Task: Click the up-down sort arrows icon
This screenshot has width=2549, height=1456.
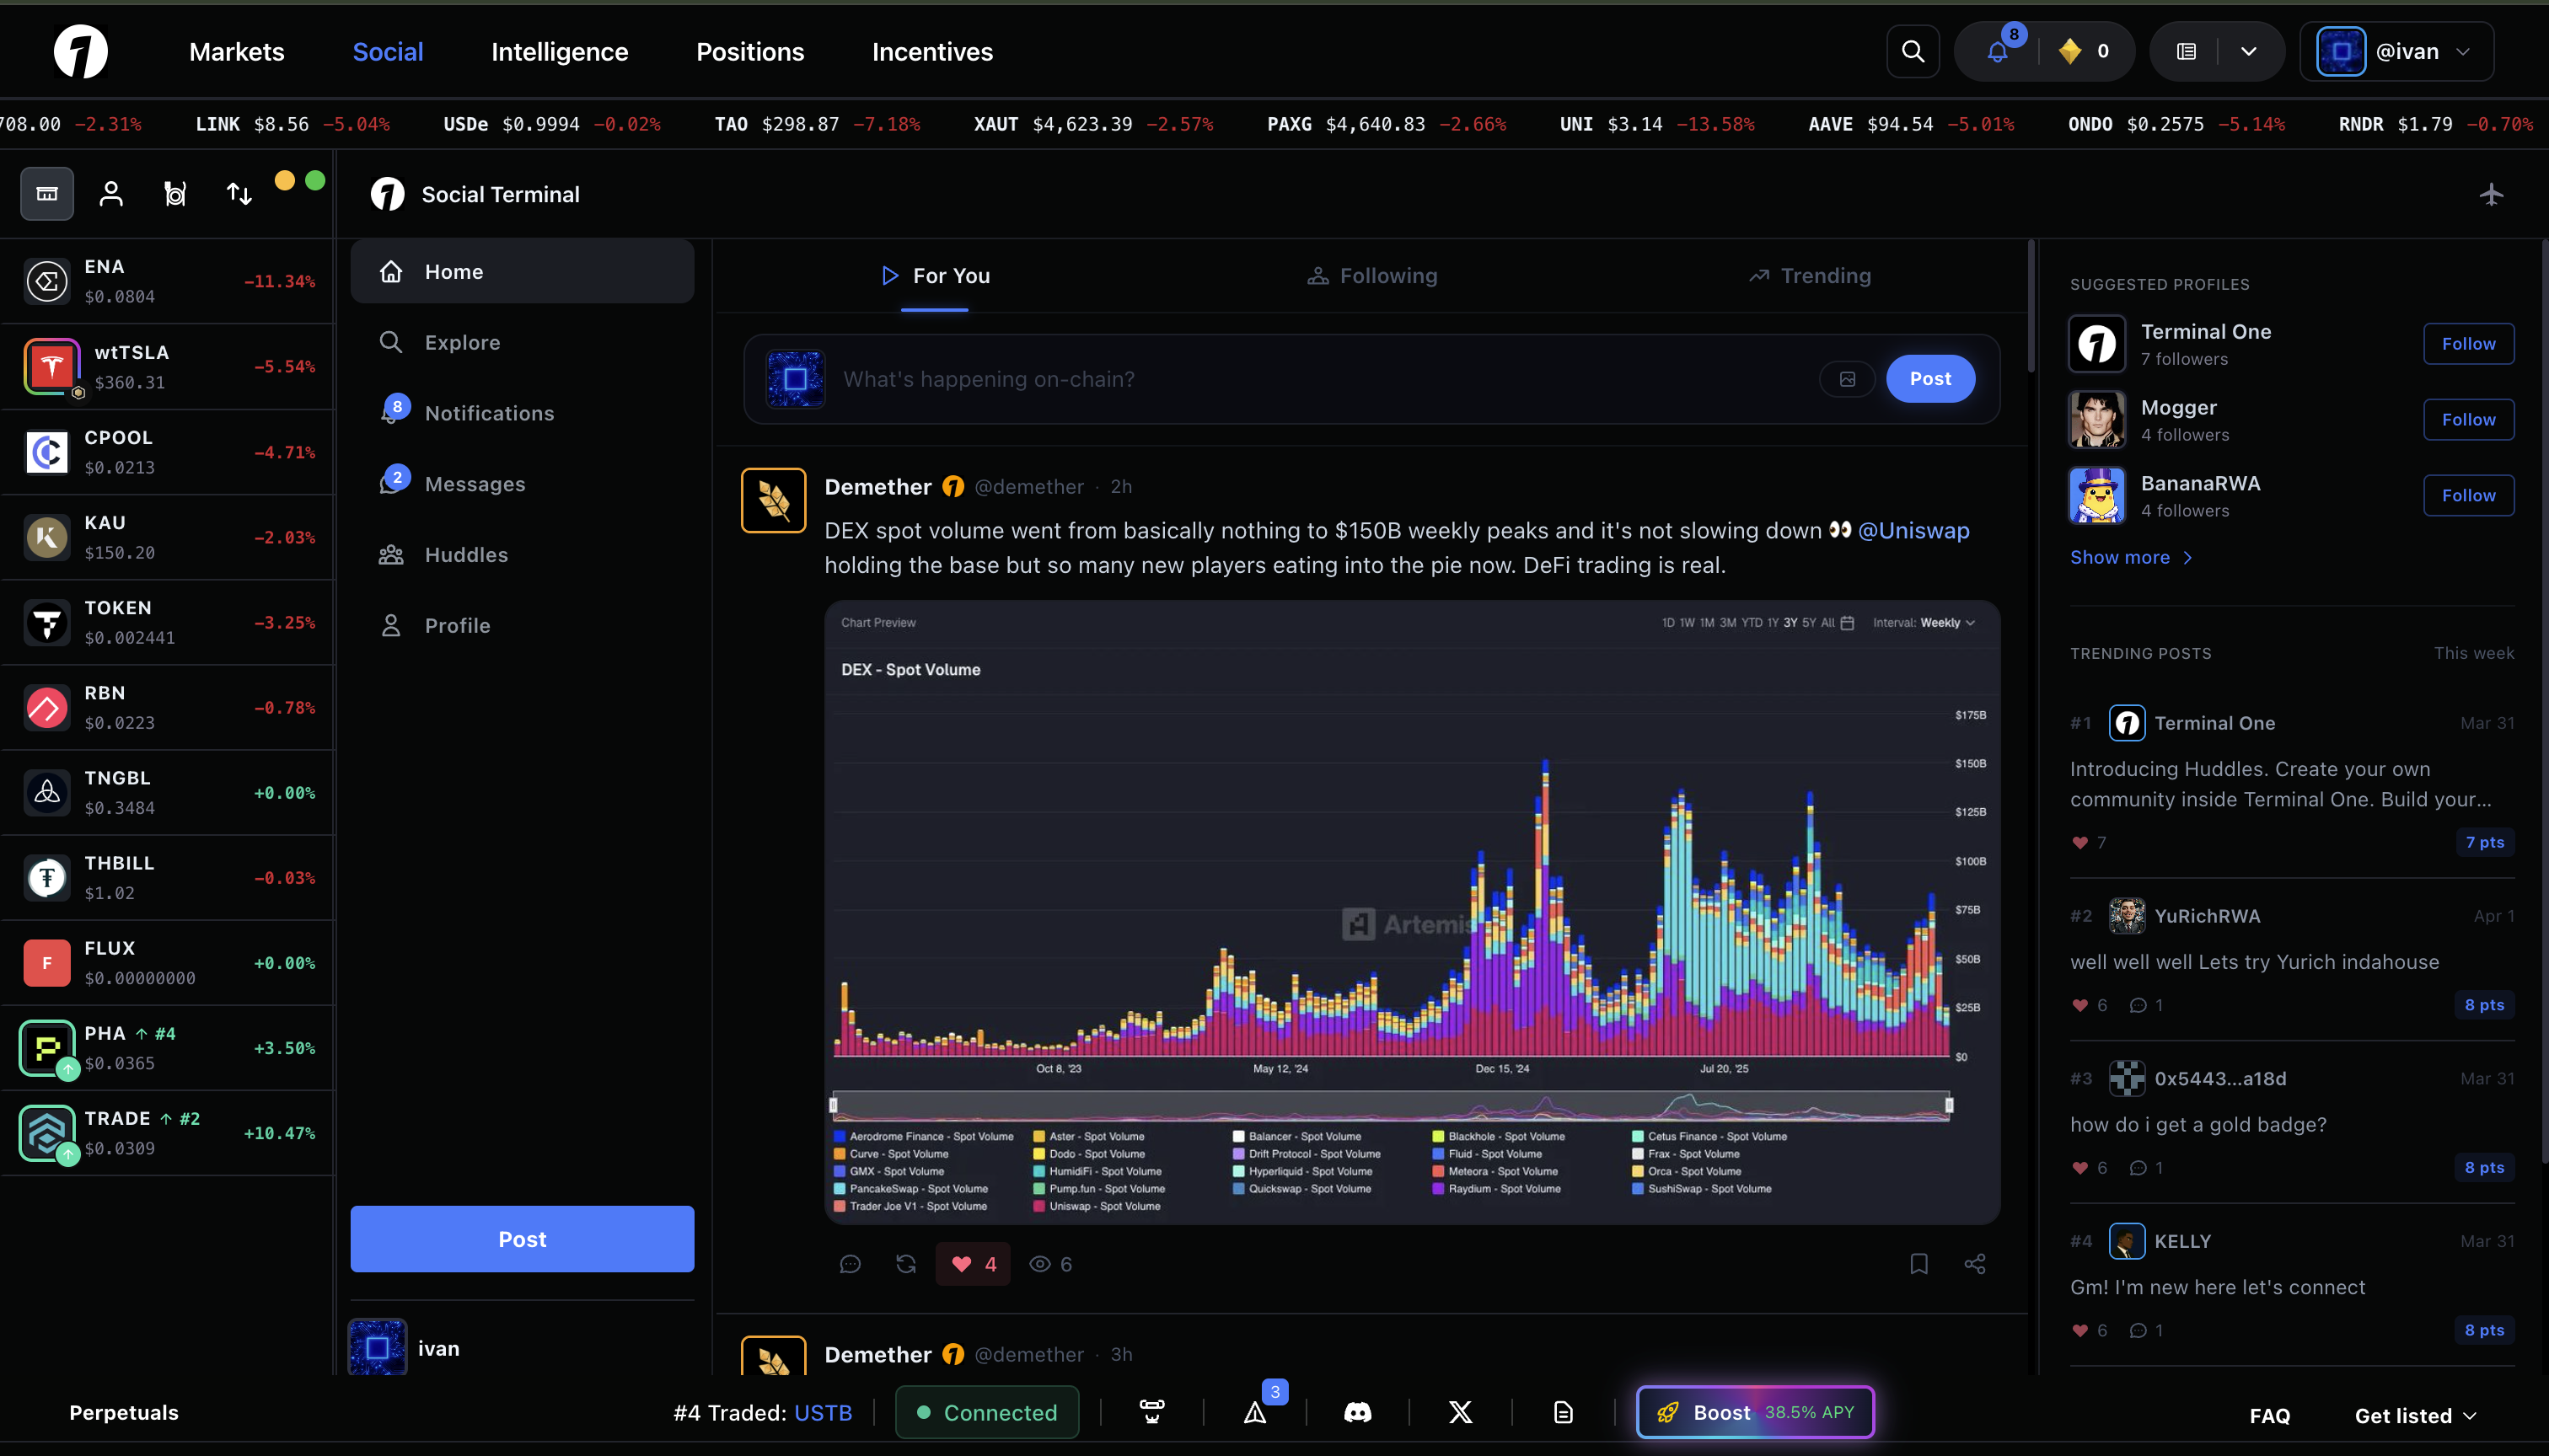Action: click(x=239, y=193)
